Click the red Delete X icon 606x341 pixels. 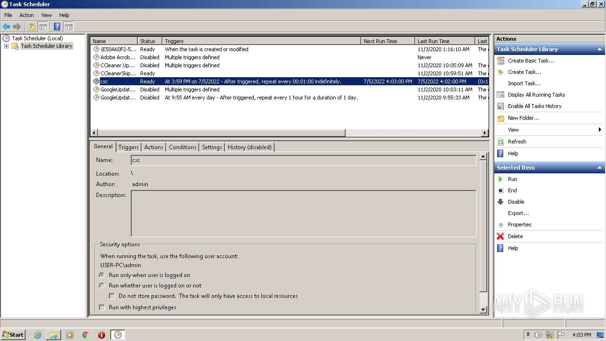(500, 236)
